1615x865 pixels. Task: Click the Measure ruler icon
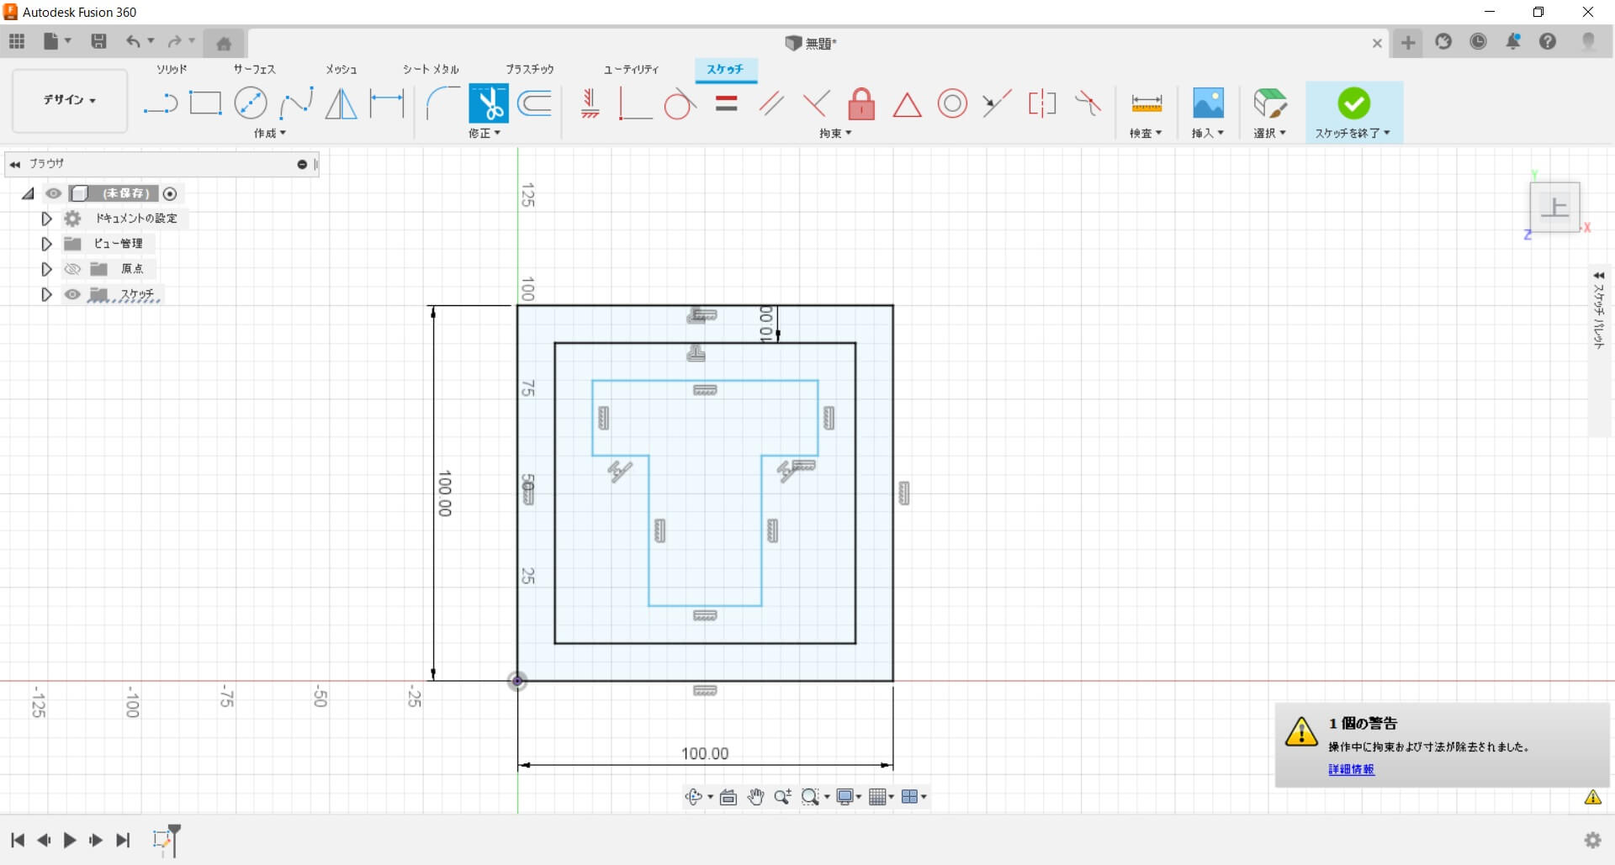tap(1146, 103)
